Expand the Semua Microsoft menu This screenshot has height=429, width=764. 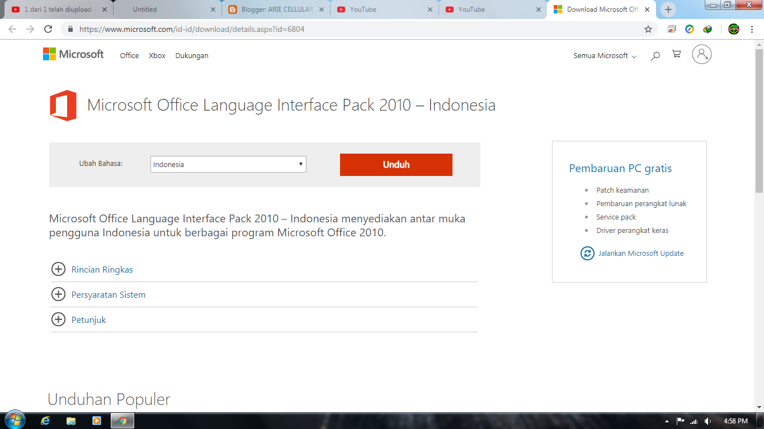click(x=605, y=56)
